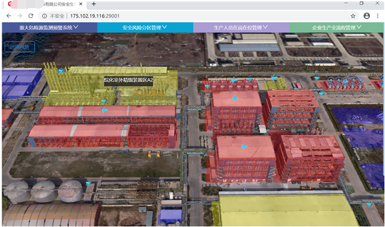The height and width of the screenshot is (227, 385).
Task: Expand 生产人员在岗在位管理 dropdown menu
Action: coord(241,27)
